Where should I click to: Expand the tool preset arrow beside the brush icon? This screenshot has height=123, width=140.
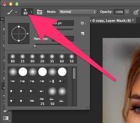16,12
